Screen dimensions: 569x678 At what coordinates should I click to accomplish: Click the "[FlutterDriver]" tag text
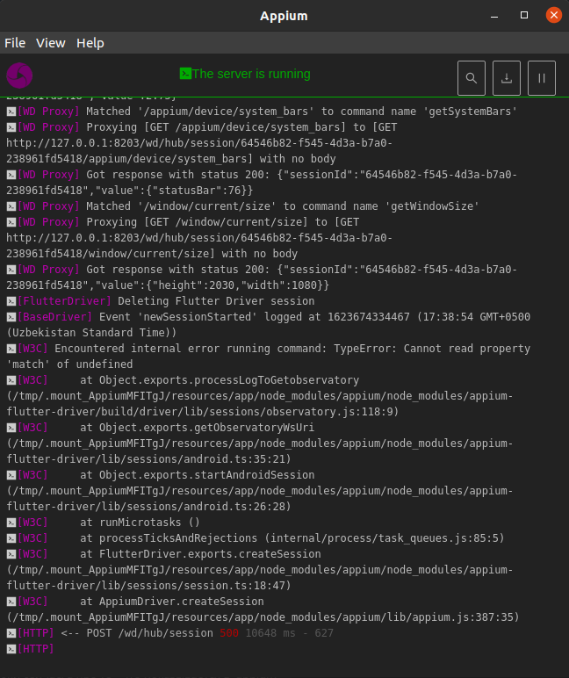64,301
